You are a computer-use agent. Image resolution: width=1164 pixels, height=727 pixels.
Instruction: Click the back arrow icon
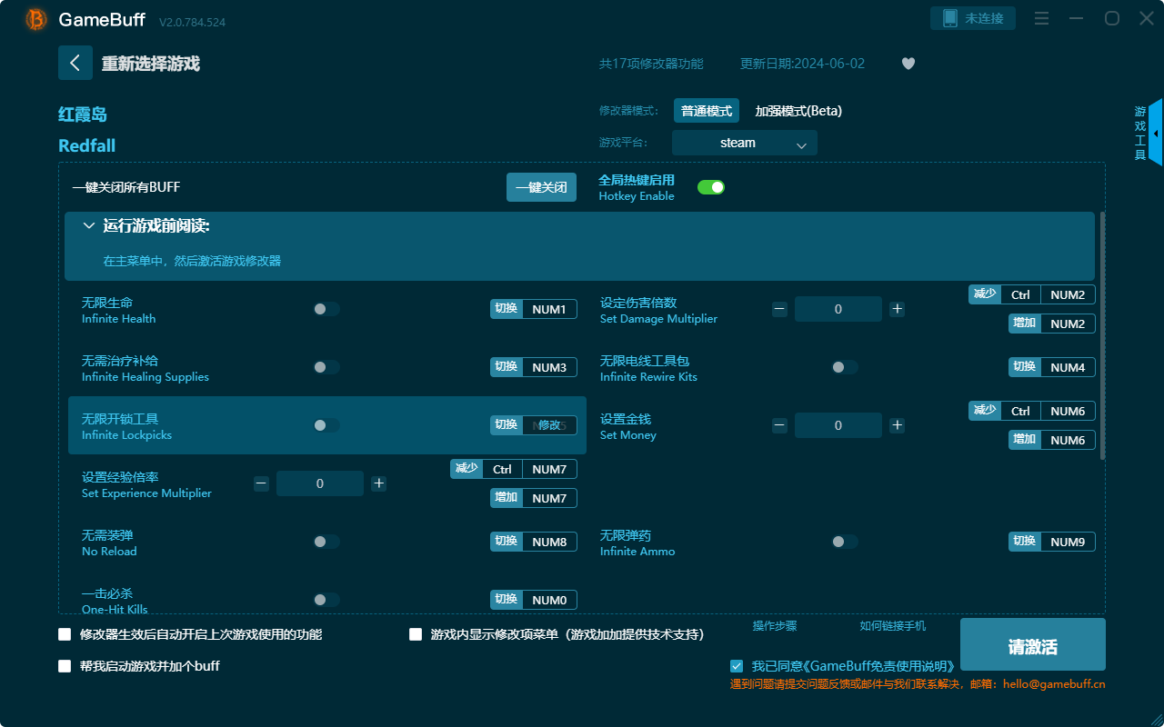pos(75,63)
